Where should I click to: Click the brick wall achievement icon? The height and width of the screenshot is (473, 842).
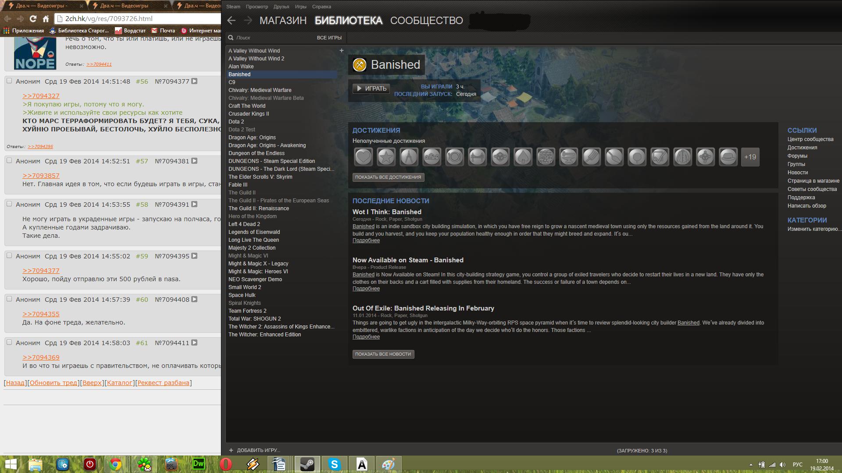[x=546, y=157]
